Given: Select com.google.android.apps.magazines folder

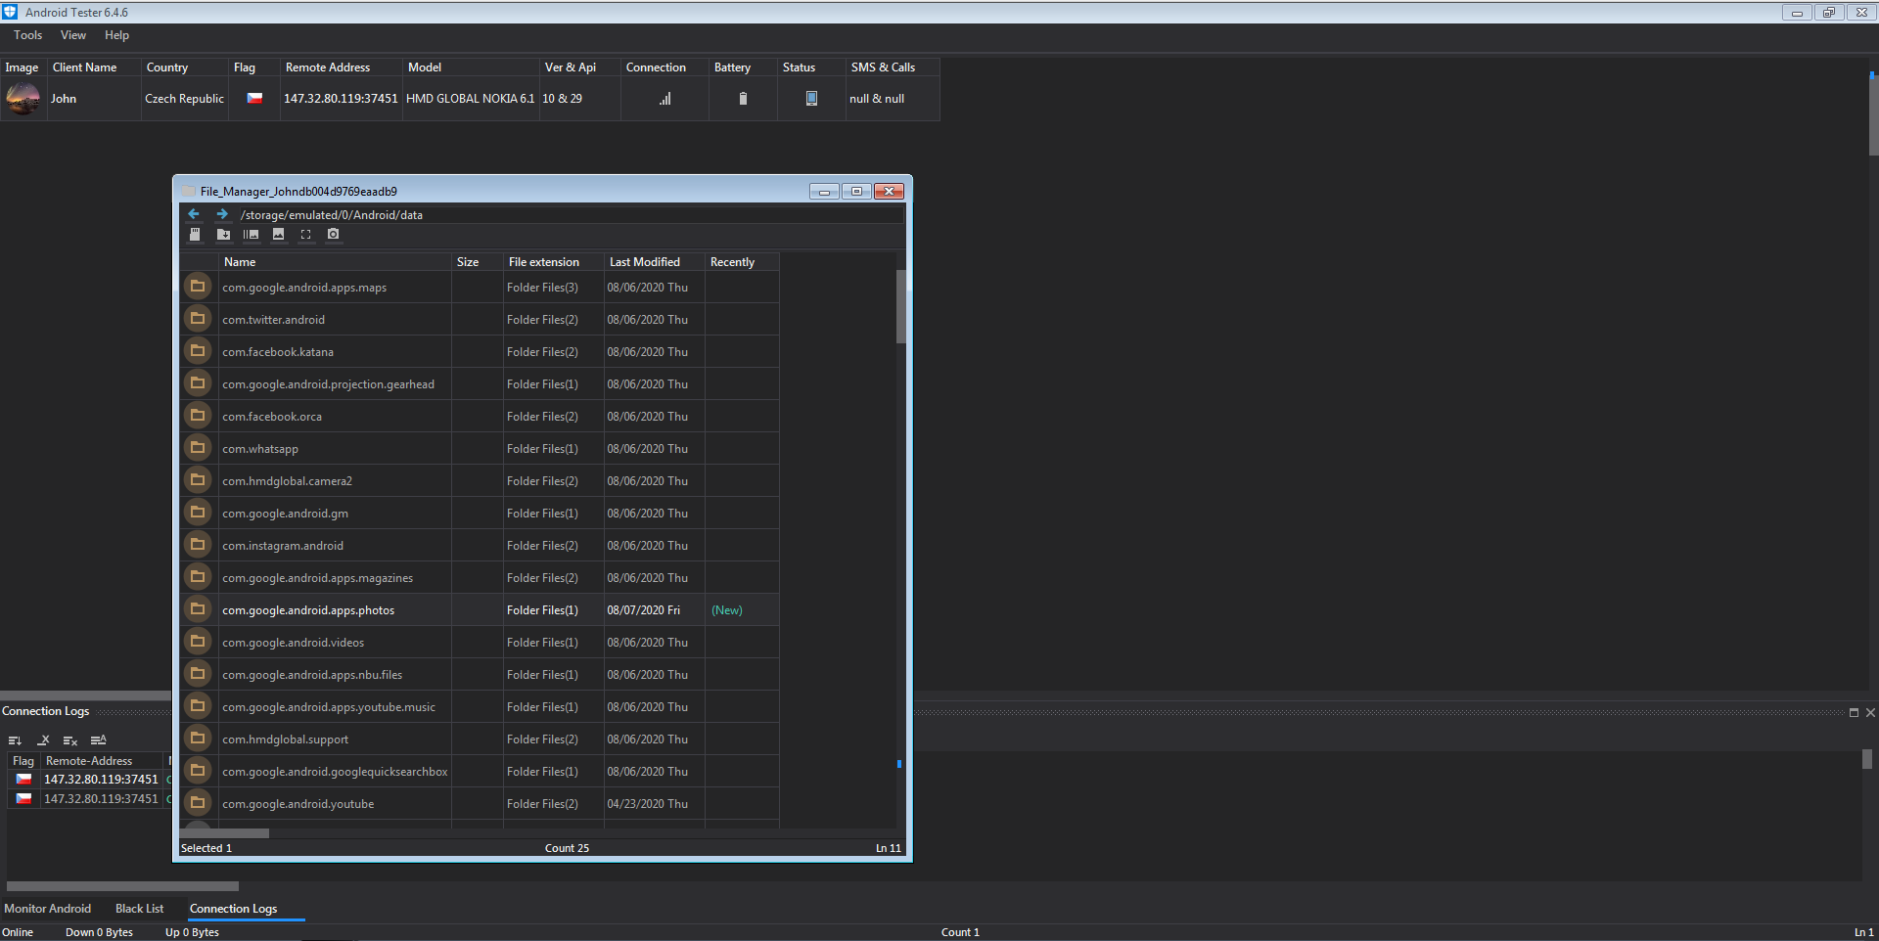Looking at the screenshot, I should [x=480, y=577].
